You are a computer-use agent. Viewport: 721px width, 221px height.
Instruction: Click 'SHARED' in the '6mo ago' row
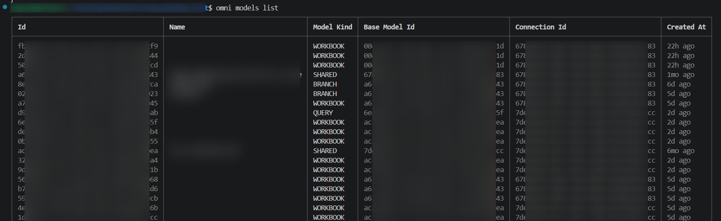[325, 151]
